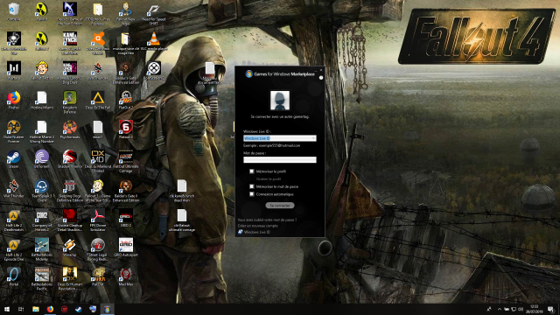The width and height of the screenshot is (560, 315).
Task: Select the Deus Ex The Fall shortcut
Action: pyautogui.click(x=98, y=100)
